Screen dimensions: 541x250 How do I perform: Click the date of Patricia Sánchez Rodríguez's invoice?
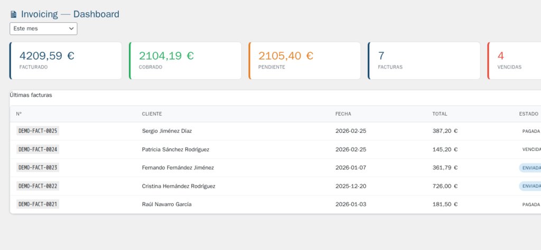(x=351, y=149)
